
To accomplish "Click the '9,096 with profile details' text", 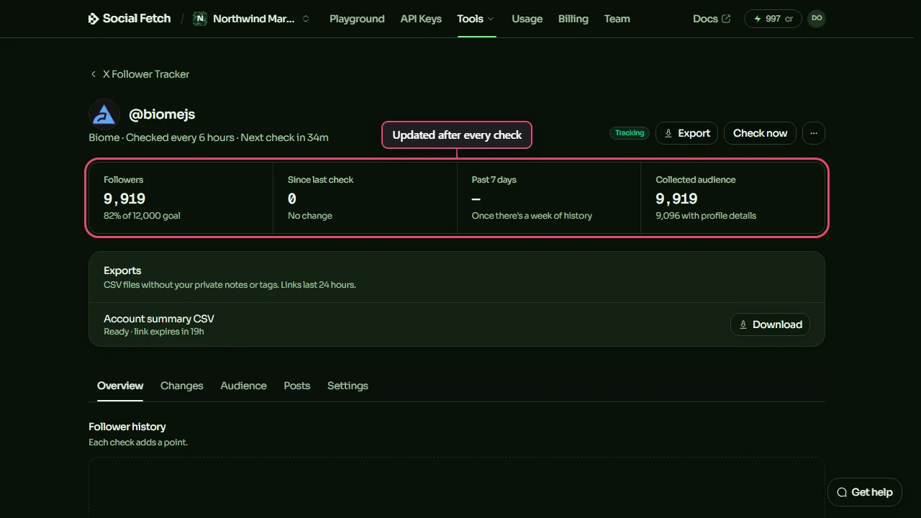I will click(706, 216).
